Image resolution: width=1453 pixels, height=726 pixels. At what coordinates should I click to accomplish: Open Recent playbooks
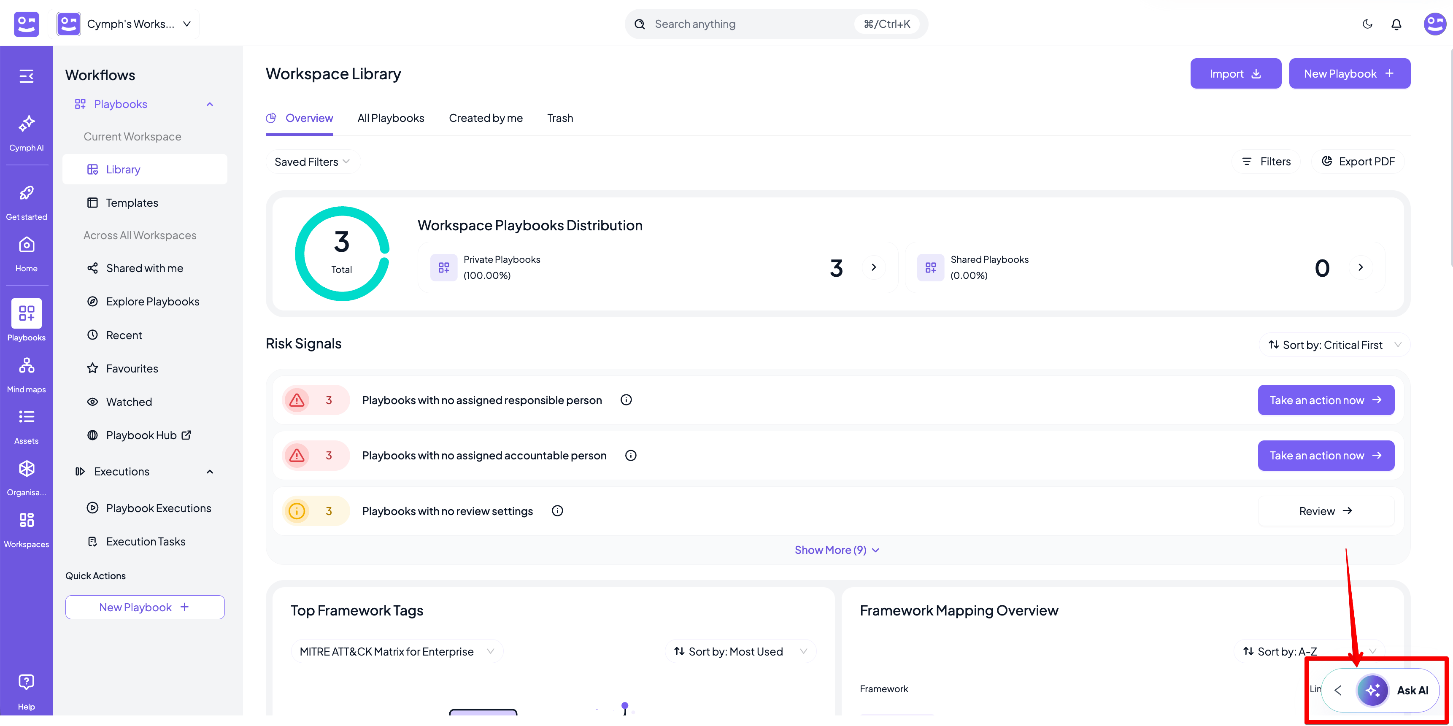click(114, 335)
